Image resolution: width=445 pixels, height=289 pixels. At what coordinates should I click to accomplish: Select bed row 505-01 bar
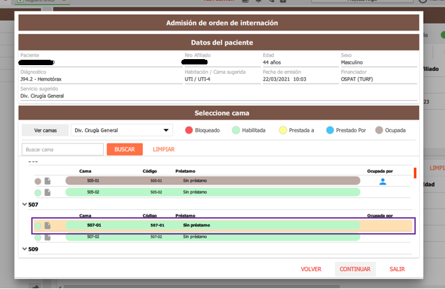[213, 181]
